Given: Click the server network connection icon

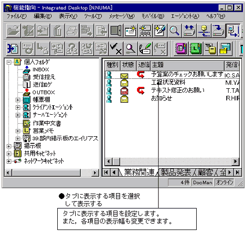Looking at the screenshot, I should 204,30.
